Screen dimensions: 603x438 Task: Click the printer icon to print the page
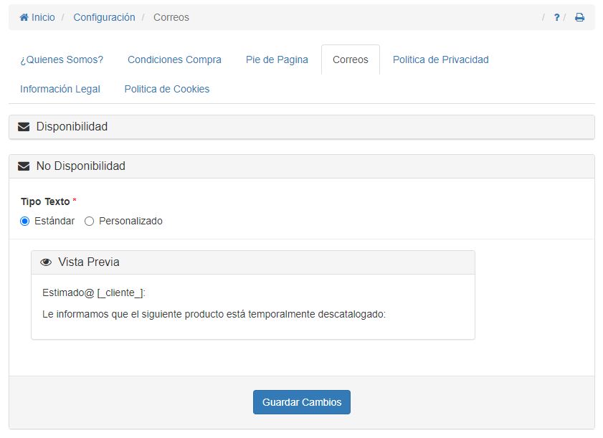[579, 17]
